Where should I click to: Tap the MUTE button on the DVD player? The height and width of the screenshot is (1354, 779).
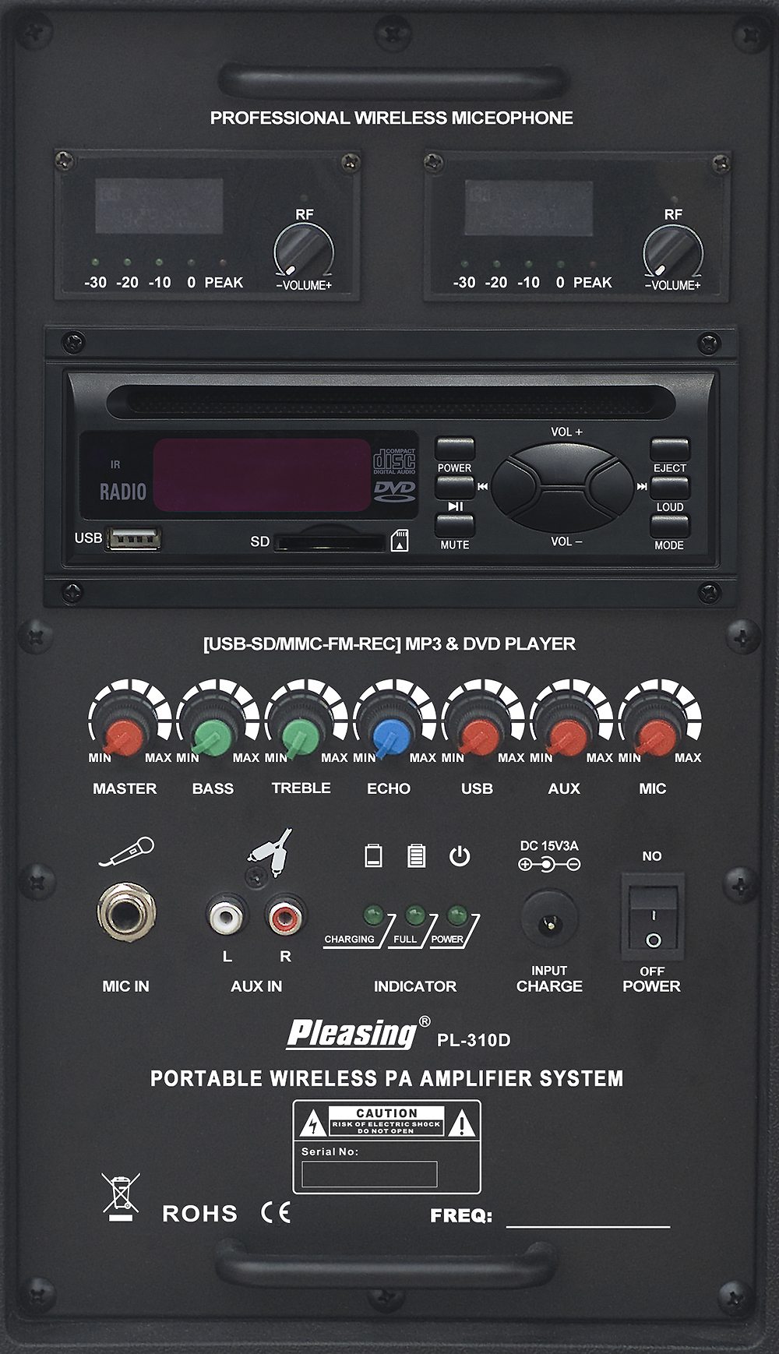(455, 526)
